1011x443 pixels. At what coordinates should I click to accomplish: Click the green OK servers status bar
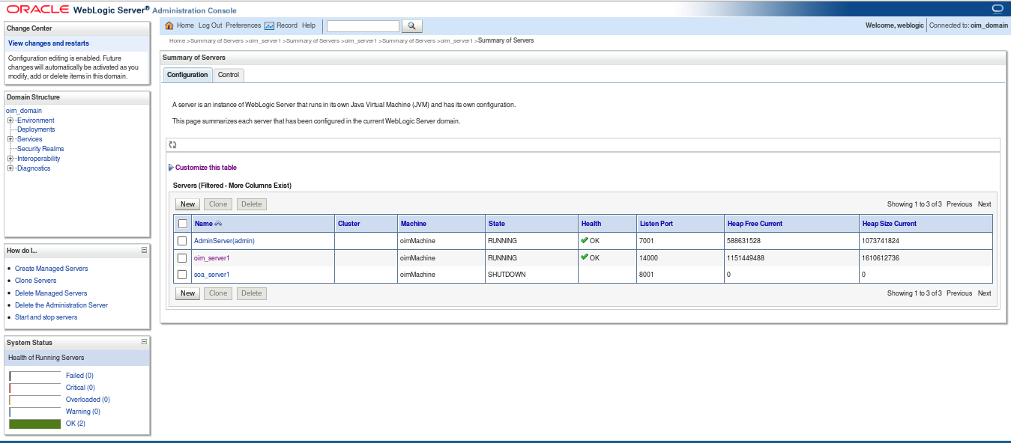pyautogui.click(x=34, y=423)
